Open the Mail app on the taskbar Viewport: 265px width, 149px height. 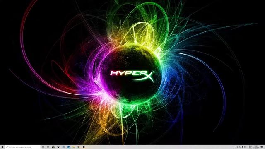coord(69,147)
